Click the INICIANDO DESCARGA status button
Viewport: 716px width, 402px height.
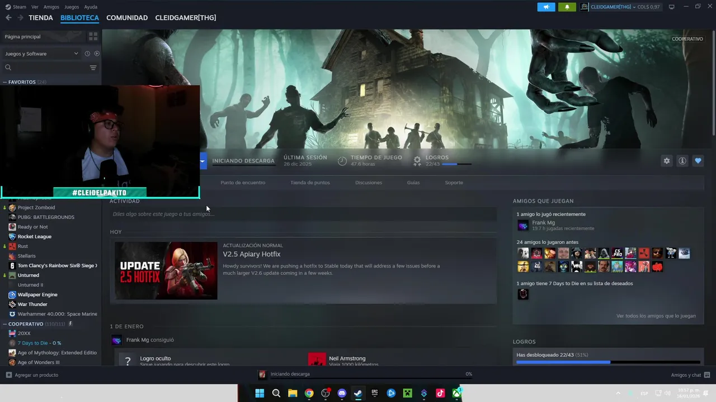click(243, 161)
